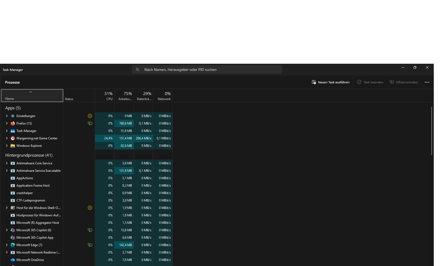Expand the Firefox process group
Viewport: 446px width, 266px height.
[7, 123]
